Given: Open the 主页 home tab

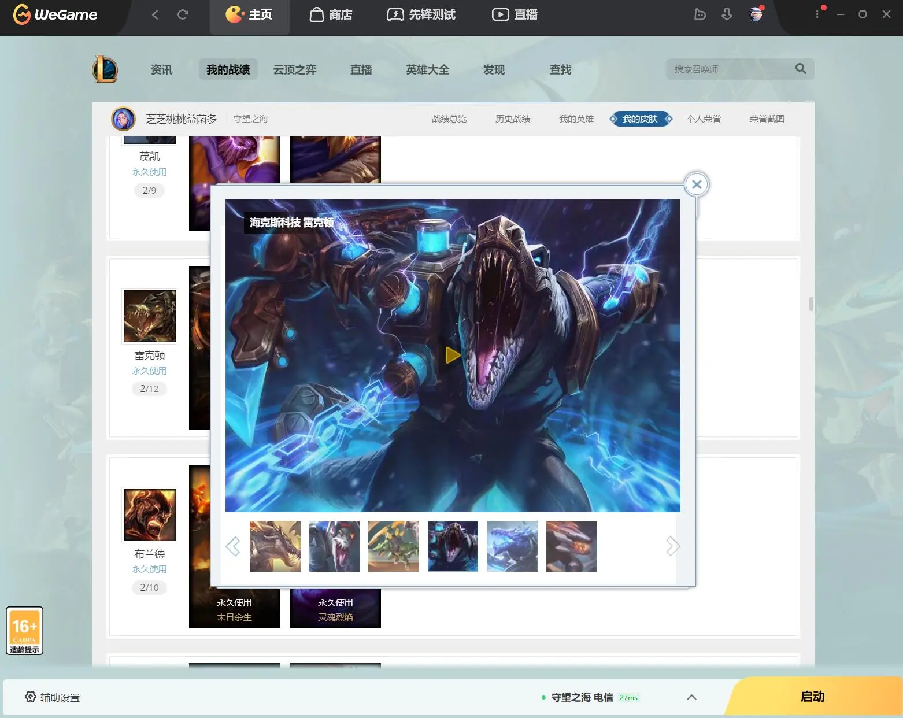Looking at the screenshot, I should pyautogui.click(x=249, y=14).
